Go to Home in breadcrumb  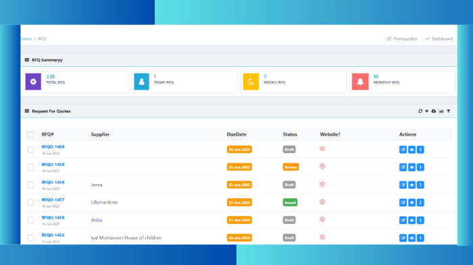point(26,39)
